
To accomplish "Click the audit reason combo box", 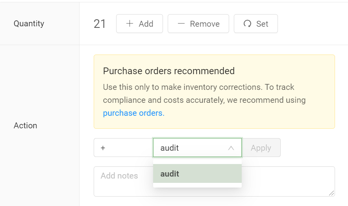I will pos(191,148).
